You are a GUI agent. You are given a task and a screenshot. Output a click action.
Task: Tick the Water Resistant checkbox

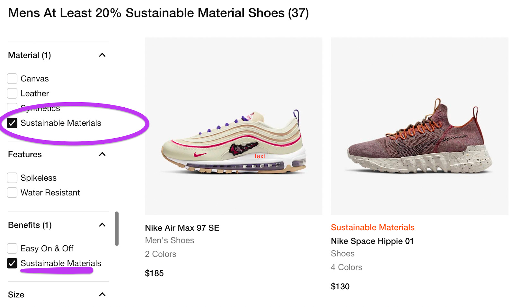[12, 193]
